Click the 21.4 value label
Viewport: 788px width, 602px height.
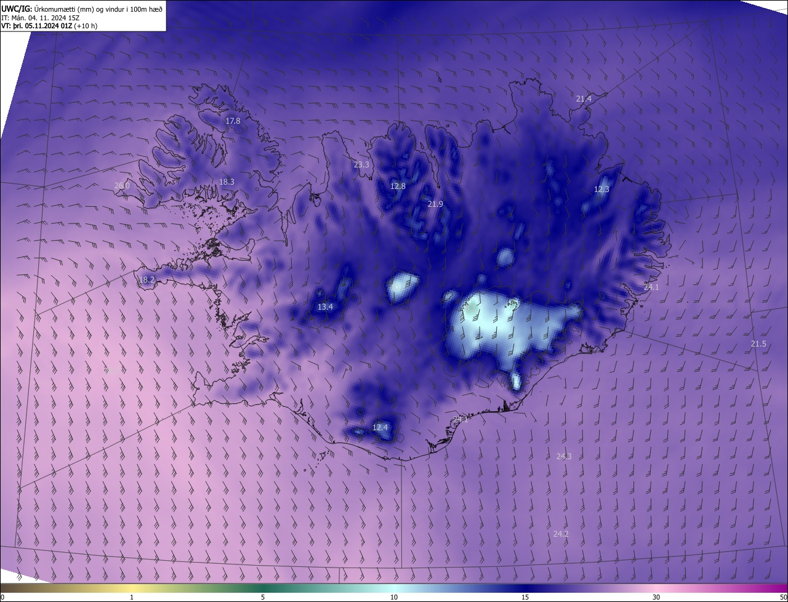(584, 98)
